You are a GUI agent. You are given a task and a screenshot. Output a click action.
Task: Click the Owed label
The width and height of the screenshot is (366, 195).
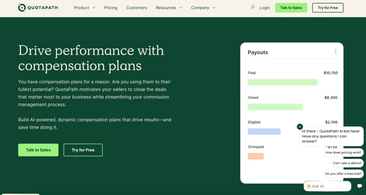(x=253, y=97)
